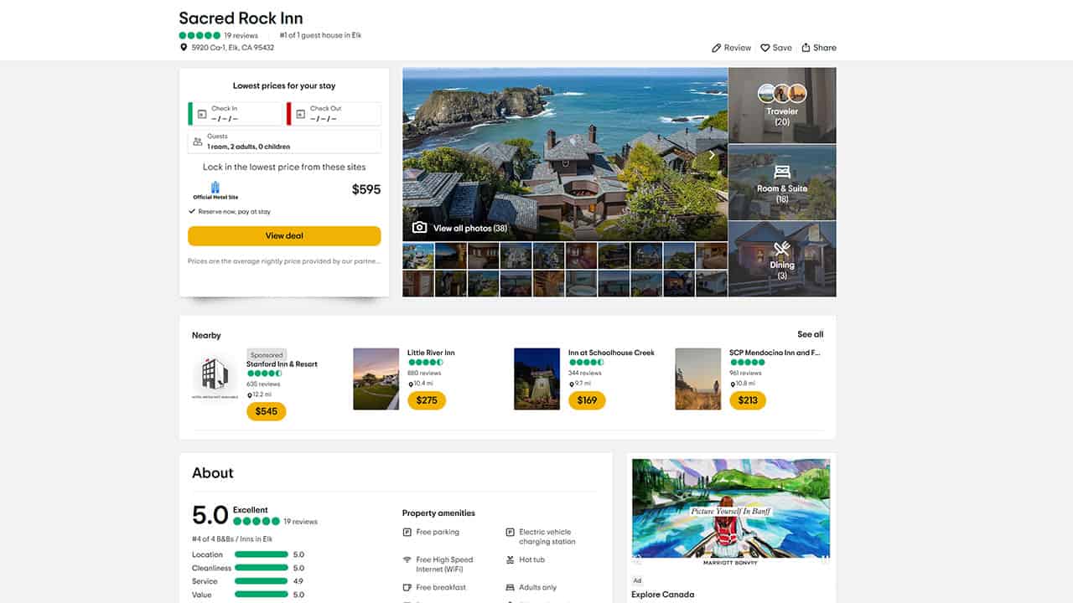The height and width of the screenshot is (603, 1073).
Task: Click the Share icon
Action: (806, 48)
